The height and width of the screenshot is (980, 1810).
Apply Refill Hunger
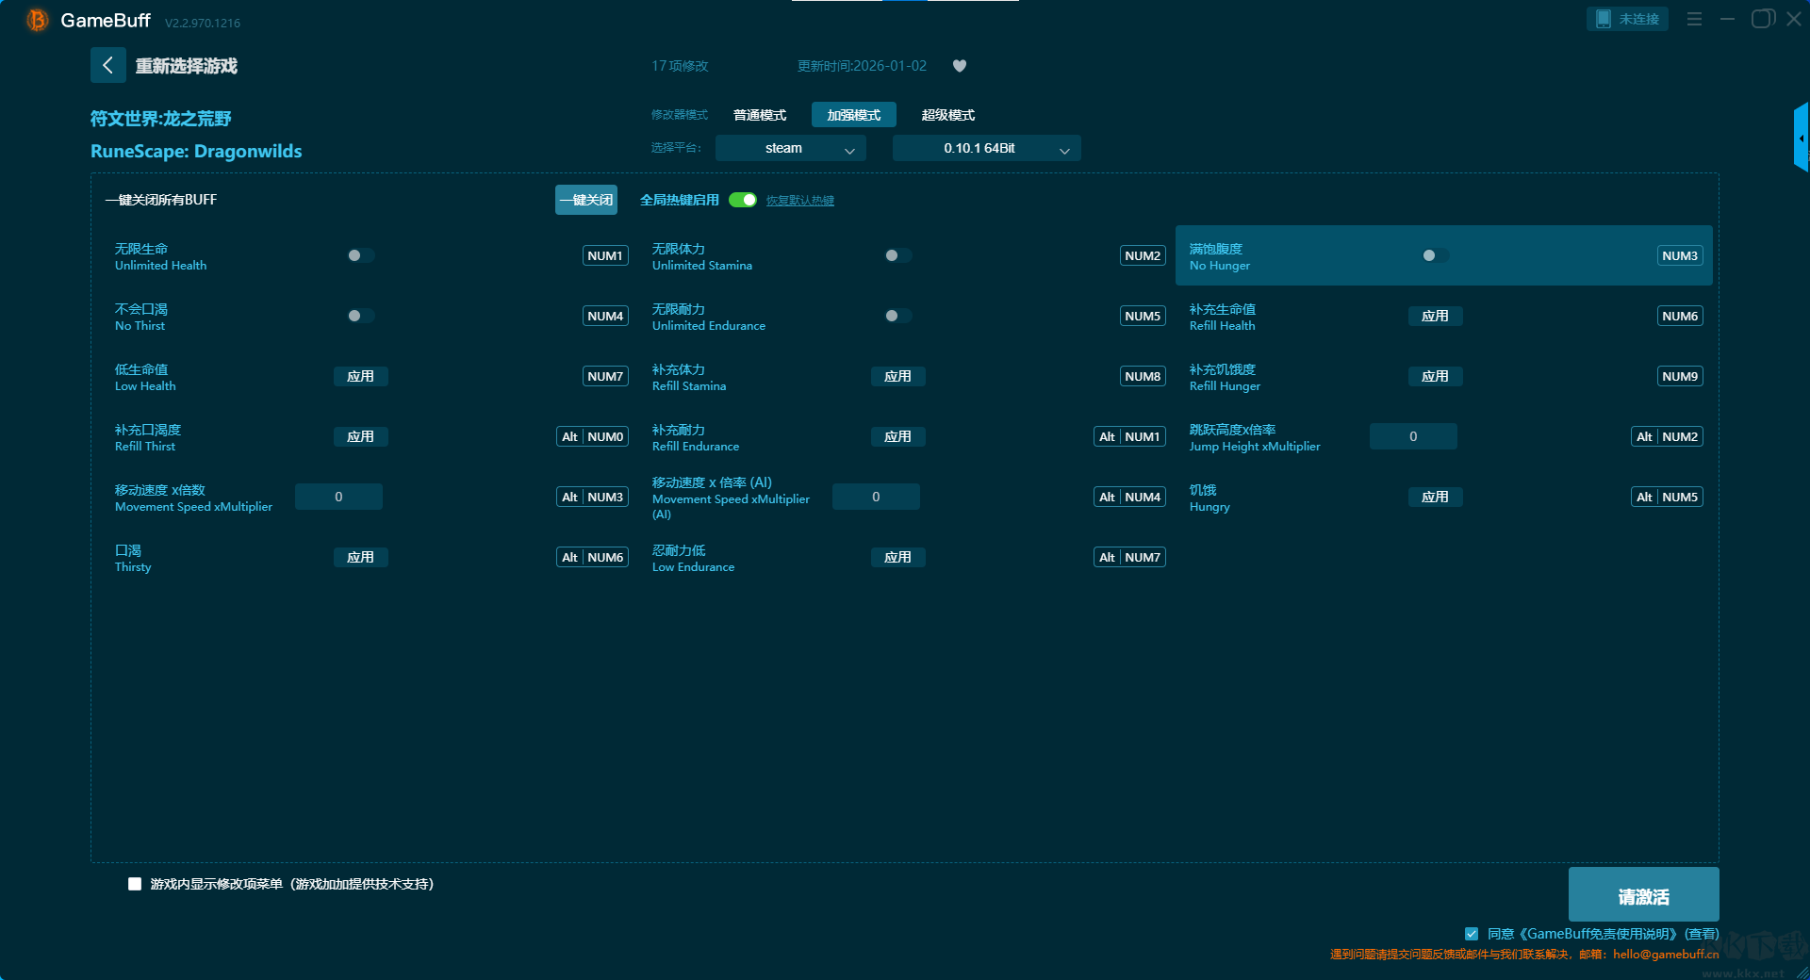tap(1435, 376)
